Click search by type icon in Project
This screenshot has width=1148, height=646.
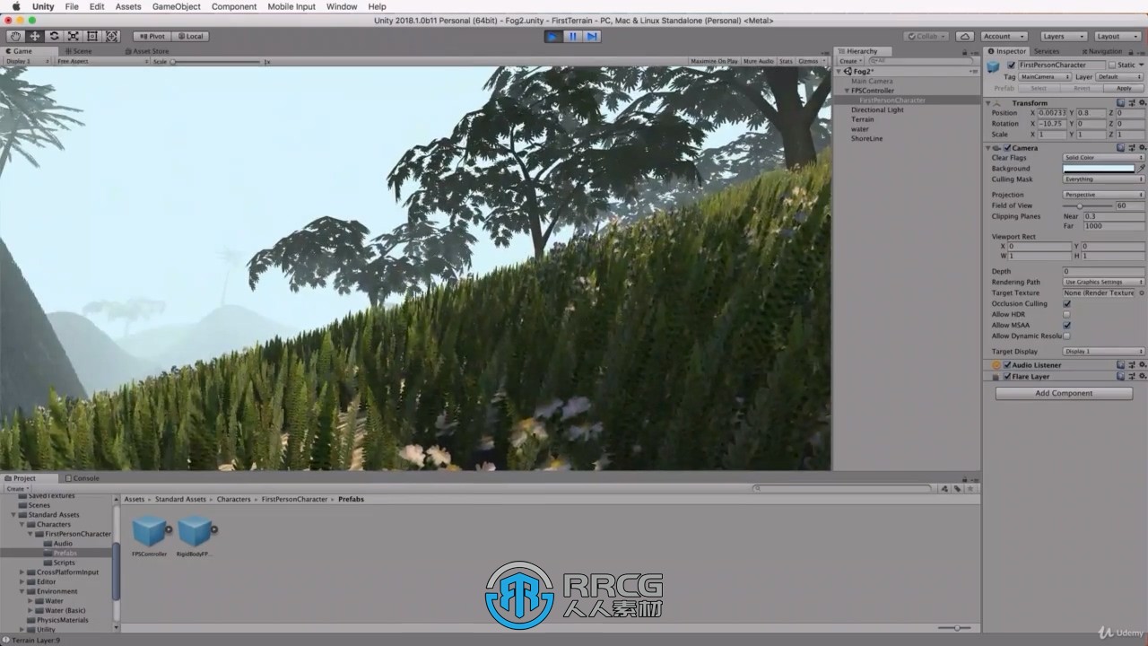point(945,489)
